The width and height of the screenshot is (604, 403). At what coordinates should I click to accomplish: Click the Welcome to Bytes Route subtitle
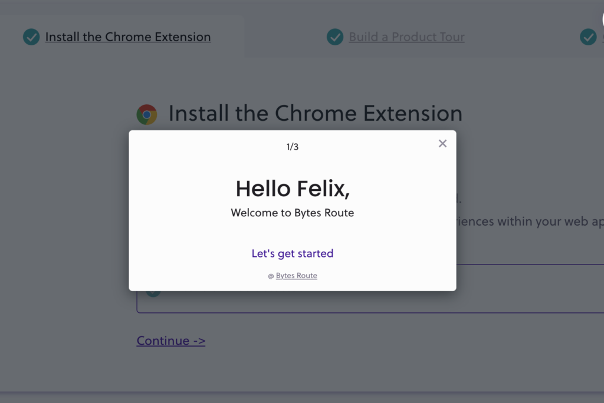[x=293, y=213]
